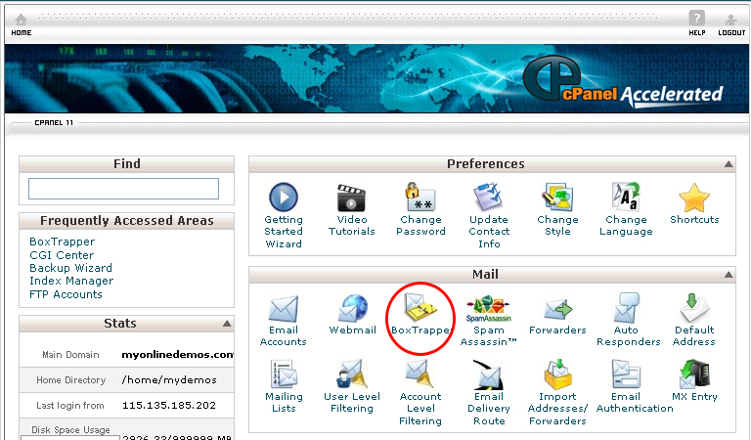Open CGI Center link
The image size is (751, 440).
[62, 255]
